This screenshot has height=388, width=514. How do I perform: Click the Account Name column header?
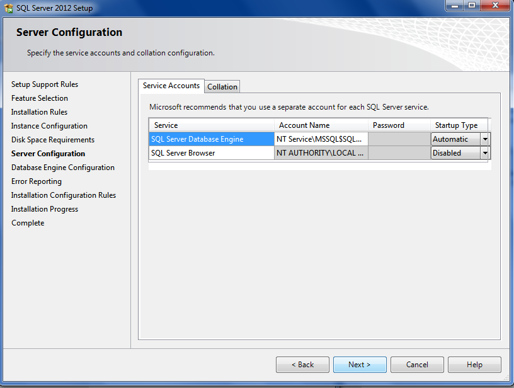click(x=321, y=125)
